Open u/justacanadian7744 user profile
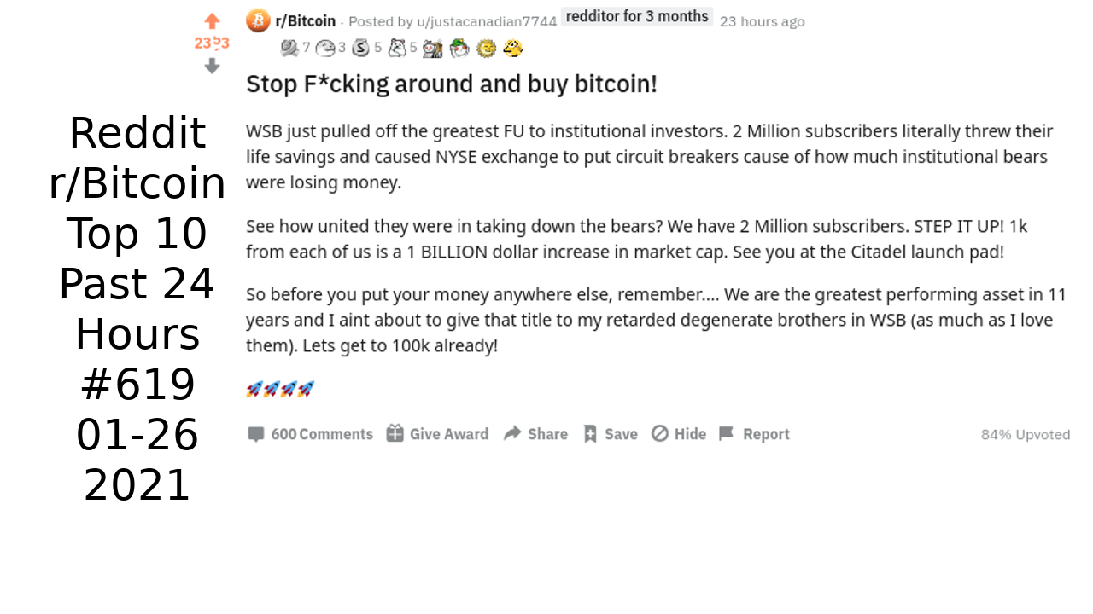The image size is (1093, 614). 487,21
